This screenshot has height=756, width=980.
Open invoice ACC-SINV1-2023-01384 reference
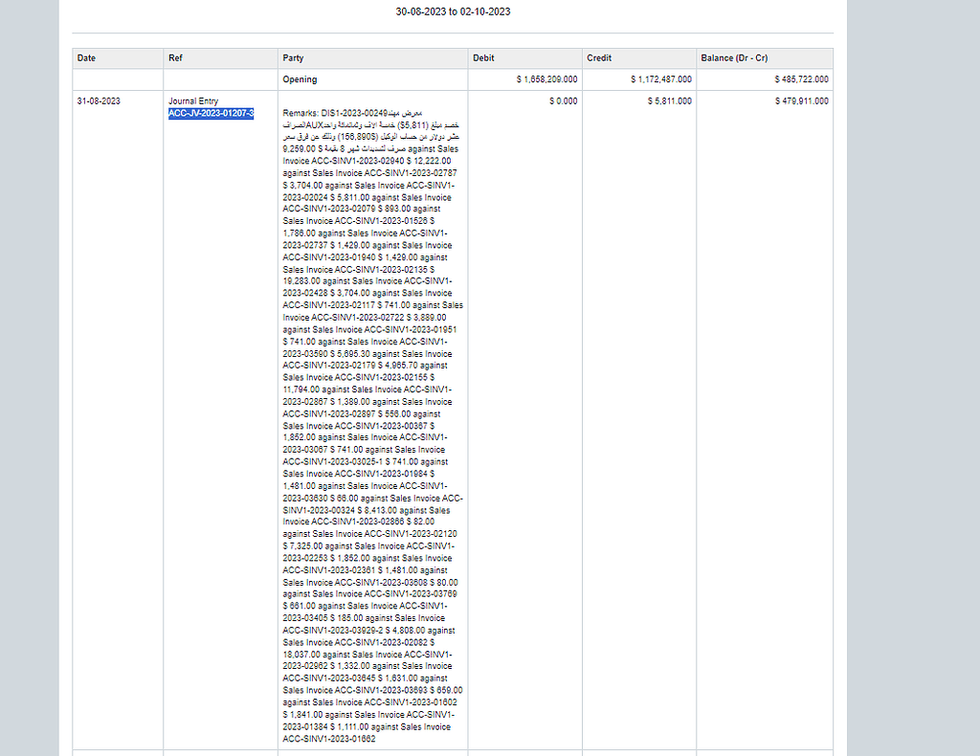(x=302, y=726)
